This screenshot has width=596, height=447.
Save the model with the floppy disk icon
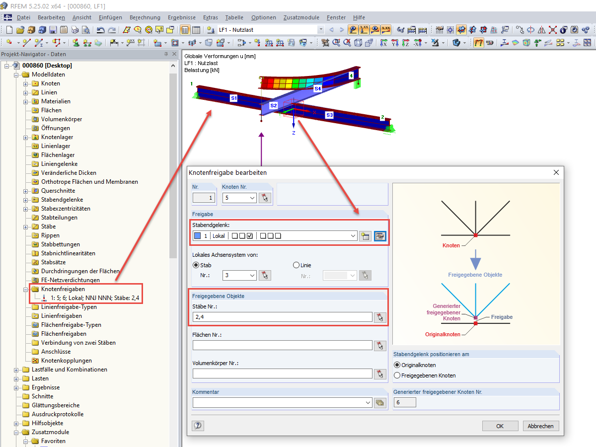click(53, 30)
